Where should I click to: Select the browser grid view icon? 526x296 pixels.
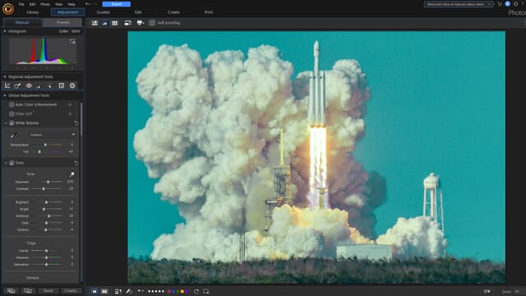(115, 23)
